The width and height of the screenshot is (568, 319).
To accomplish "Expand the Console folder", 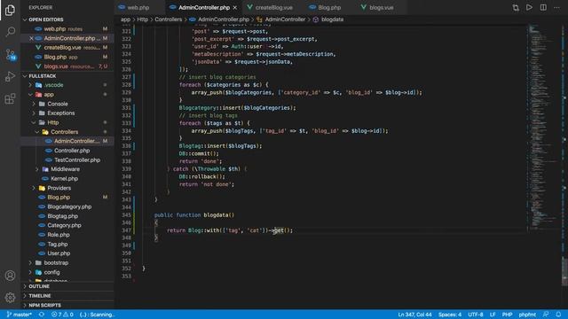I will pos(57,104).
